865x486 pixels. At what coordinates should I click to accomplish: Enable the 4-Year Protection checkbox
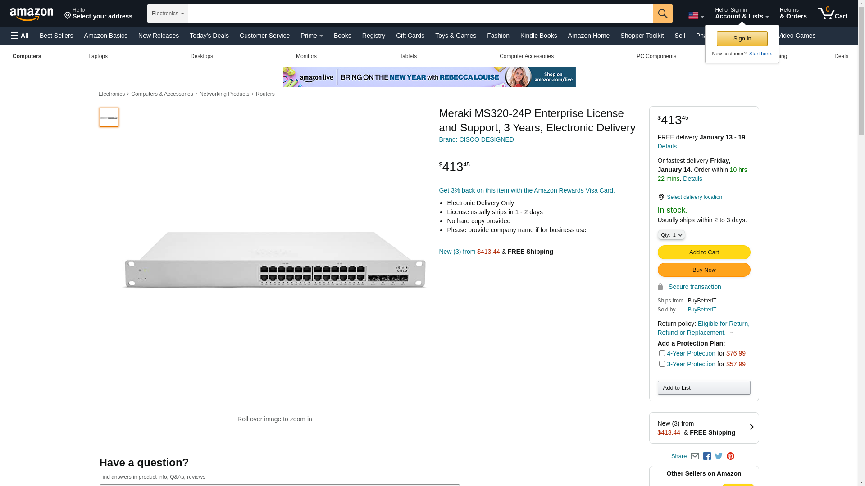click(661, 353)
